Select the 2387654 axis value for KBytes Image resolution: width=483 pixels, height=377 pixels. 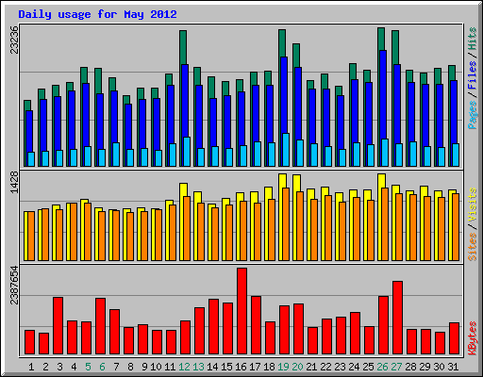pyautogui.click(x=14, y=286)
